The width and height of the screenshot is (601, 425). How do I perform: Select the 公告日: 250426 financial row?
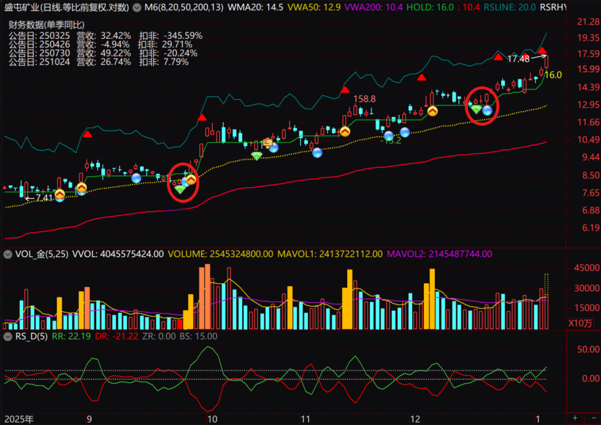pyautogui.click(x=100, y=45)
